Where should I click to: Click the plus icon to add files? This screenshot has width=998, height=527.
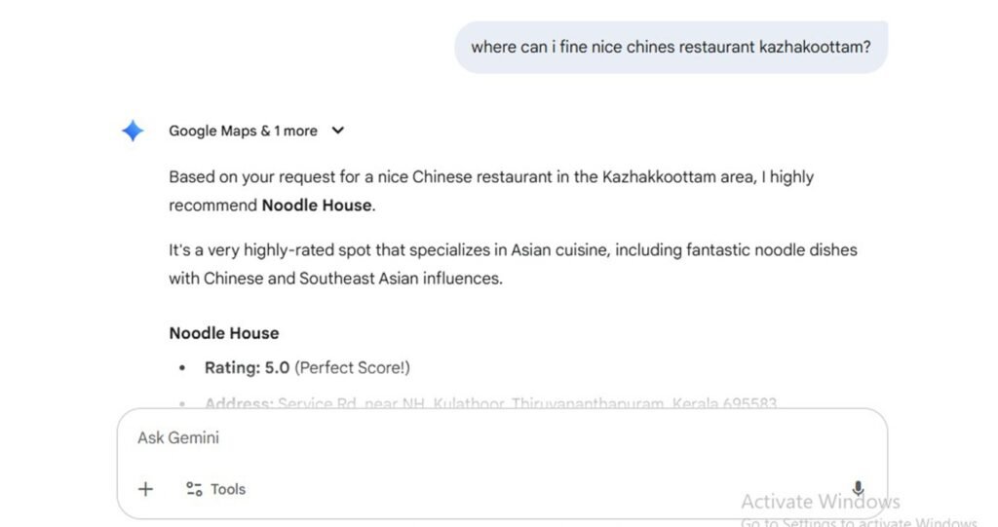pos(145,489)
